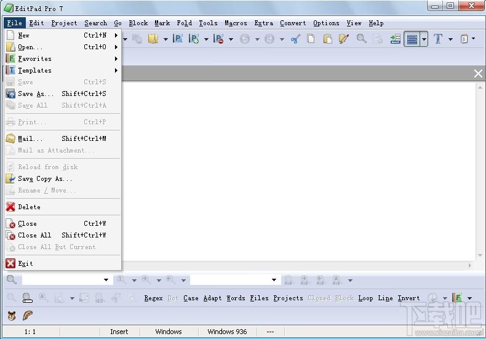
Task: Open the Convert menu
Action: coord(293,23)
